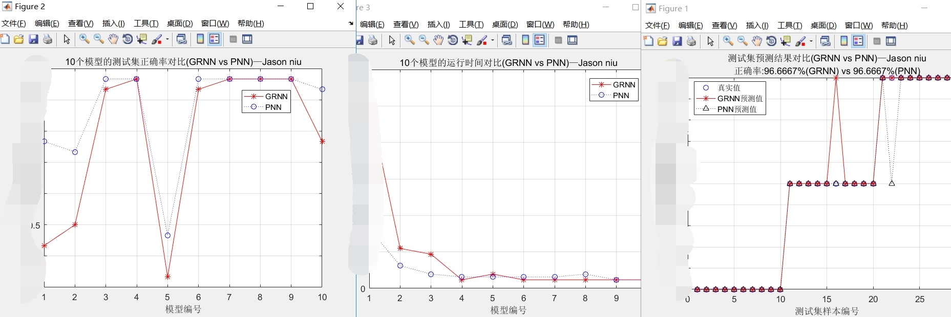Image resolution: width=951 pixels, height=317 pixels.
Task: Open 窗口(W) menu in Figure 3
Action: [x=540, y=25]
